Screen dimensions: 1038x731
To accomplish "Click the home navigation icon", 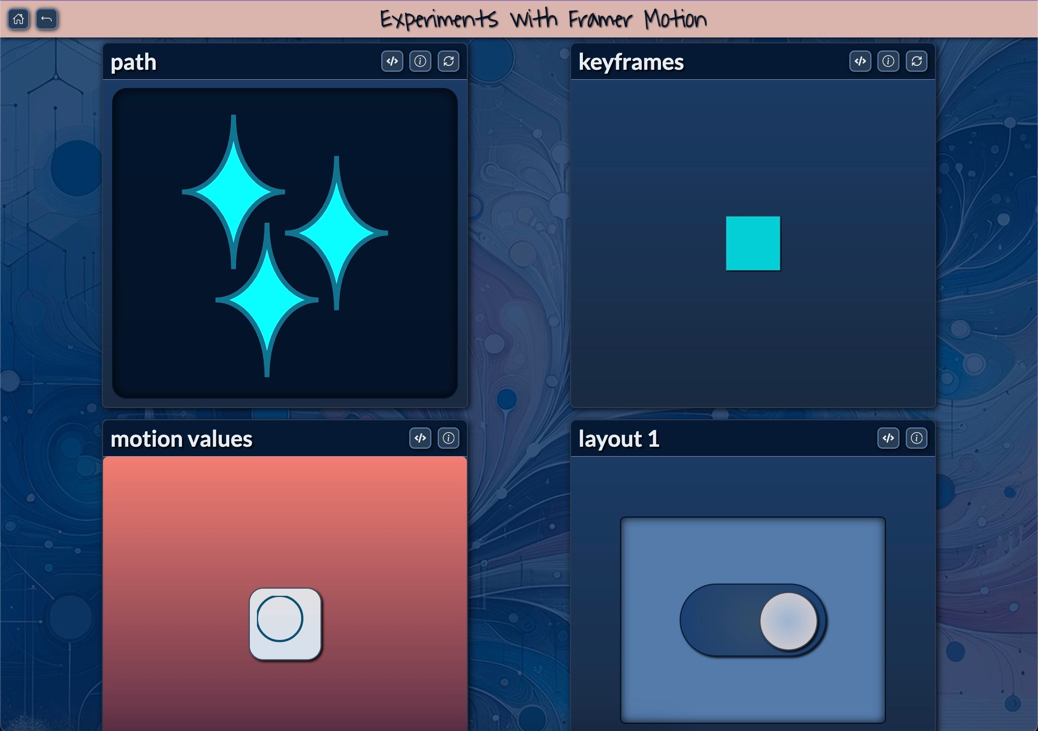I will [x=19, y=17].
